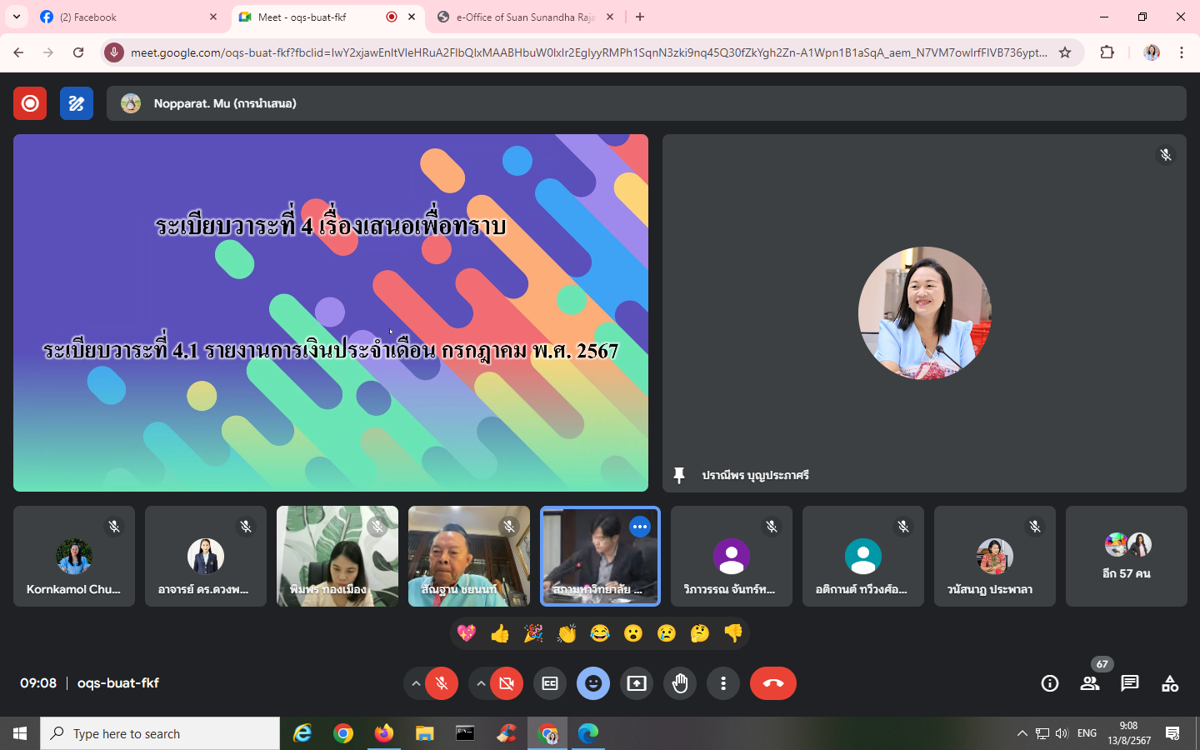1200x750 pixels.
Task: Unmute the microphone
Action: (442, 683)
